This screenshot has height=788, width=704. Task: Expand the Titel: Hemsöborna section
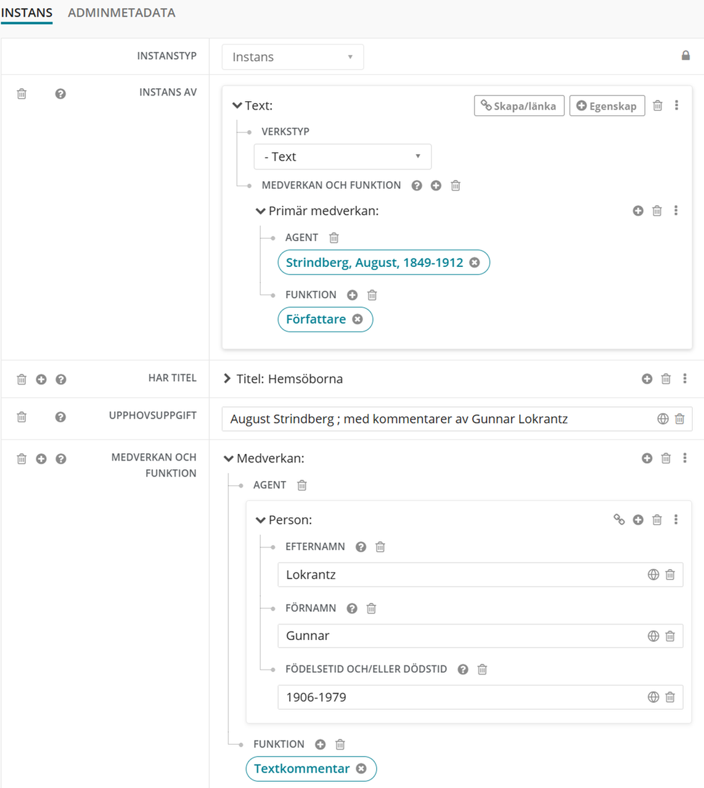click(227, 379)
